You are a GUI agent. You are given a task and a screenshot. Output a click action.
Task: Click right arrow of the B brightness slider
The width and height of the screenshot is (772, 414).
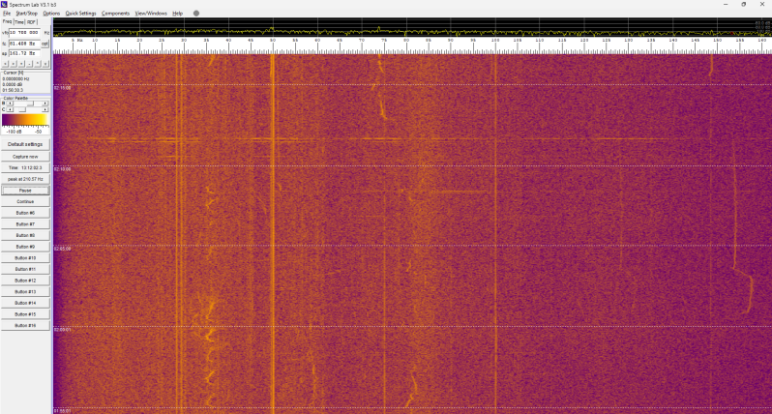click(x=45, y=103)
